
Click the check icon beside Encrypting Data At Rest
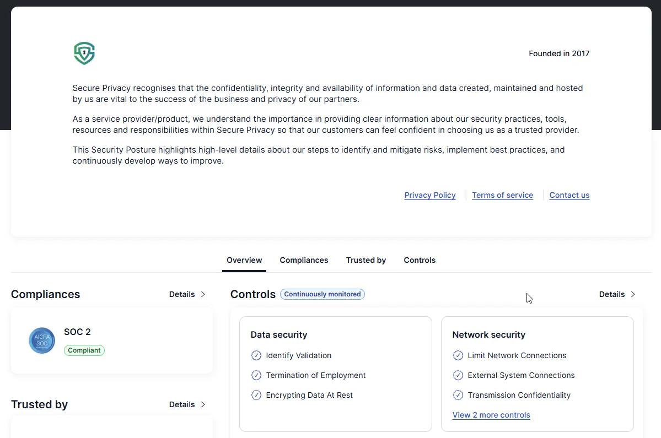click(x=256, y=395)
